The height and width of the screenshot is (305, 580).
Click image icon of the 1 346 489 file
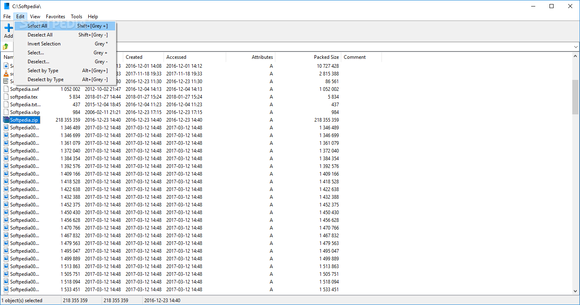tap(6, 127)
